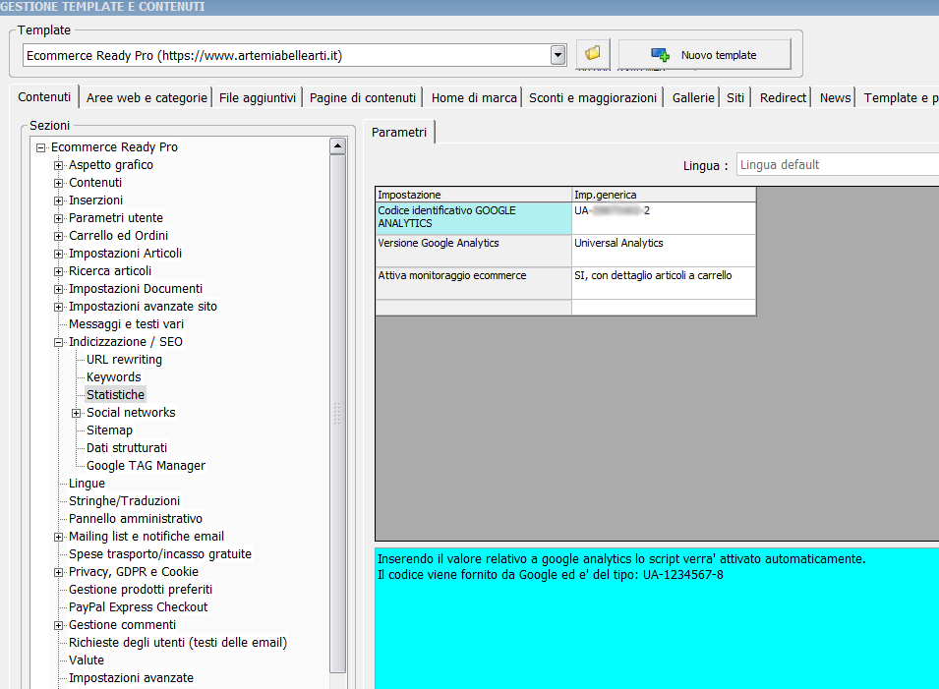Click the Lingua default field
Viewport: 939px width, 689px height.
tap(837, 164)
